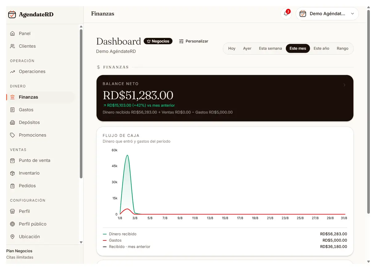Screen dimensions: 376x270
Task: Open the notifications bell icon
Action: click(x=286, y=14)
